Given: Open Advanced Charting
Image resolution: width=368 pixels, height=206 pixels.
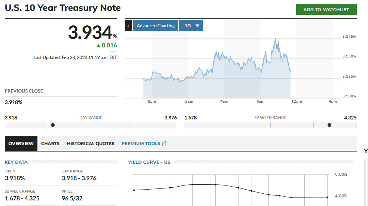Looking at the screenshot, I should pyautogui.click(x=156, y=25).
